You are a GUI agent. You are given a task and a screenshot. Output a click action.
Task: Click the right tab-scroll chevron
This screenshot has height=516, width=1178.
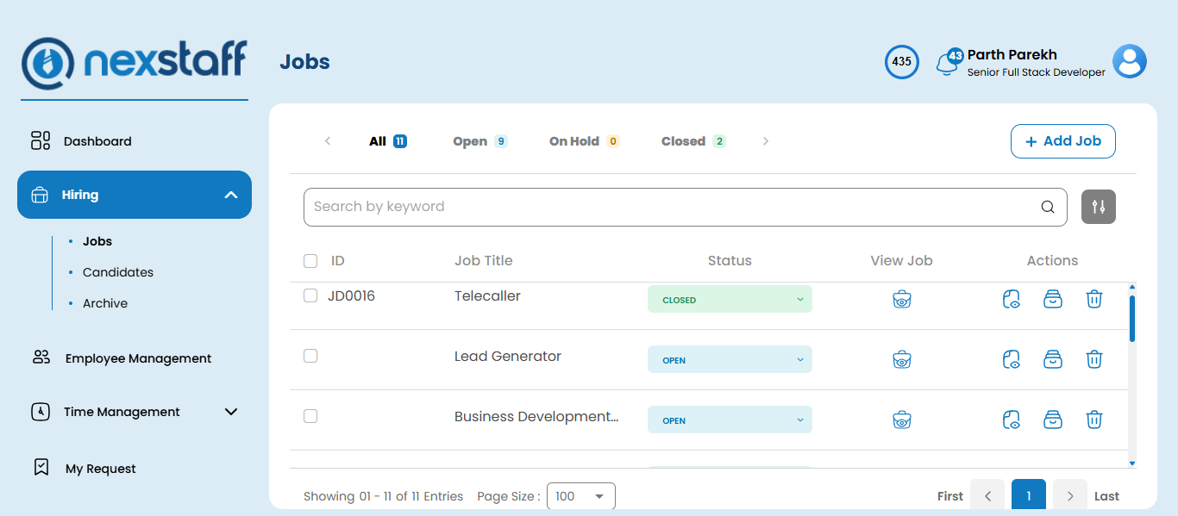point(766,141)
